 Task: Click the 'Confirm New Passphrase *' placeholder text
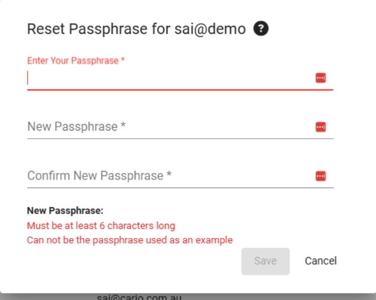99,176
